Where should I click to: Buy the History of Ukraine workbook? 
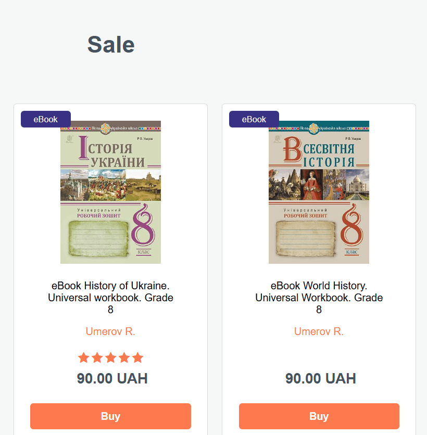(110, 416)
